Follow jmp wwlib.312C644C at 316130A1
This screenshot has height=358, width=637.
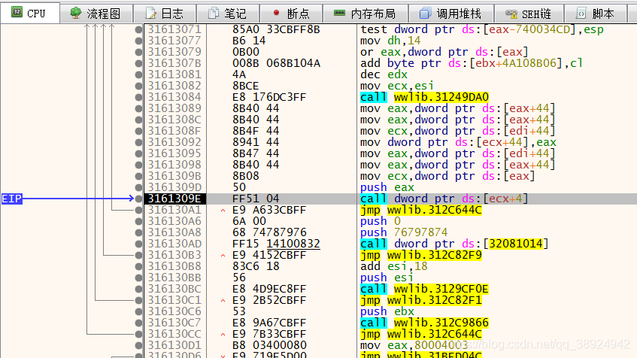tap(421, 210)
